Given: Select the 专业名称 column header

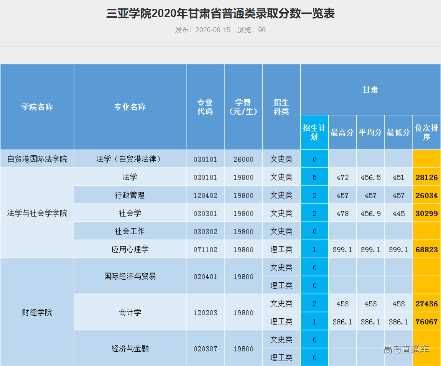Looking at the screenshot, I should tap(130, 107).
